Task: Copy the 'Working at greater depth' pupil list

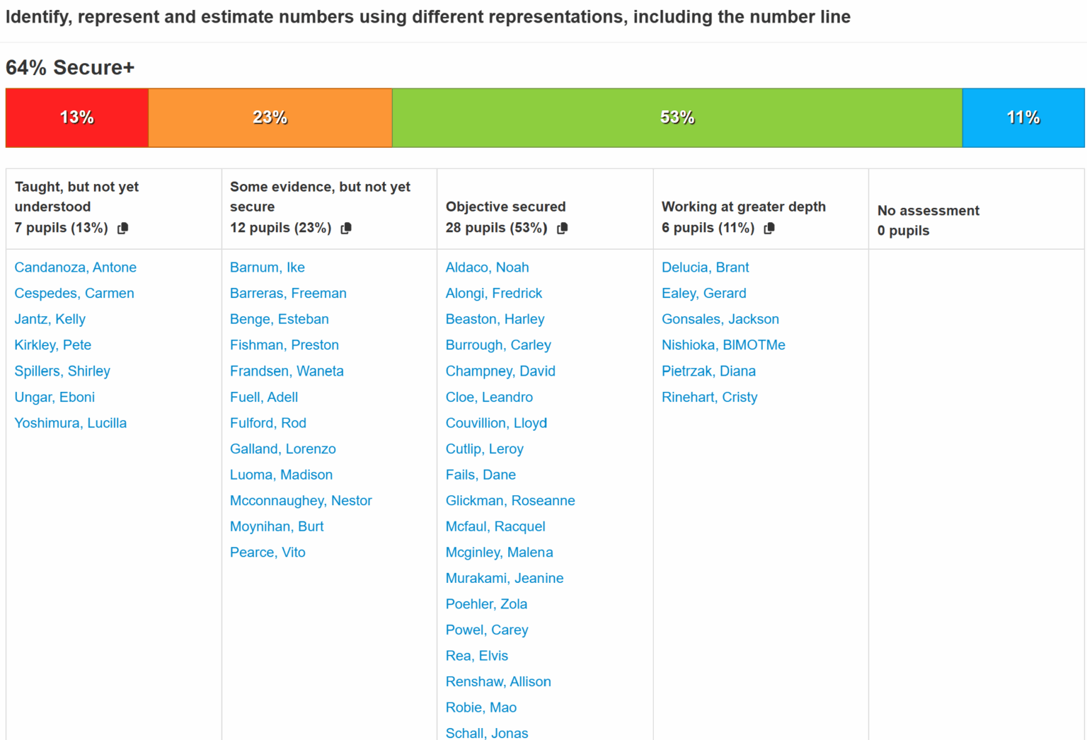Action: (x=769, y=228)
